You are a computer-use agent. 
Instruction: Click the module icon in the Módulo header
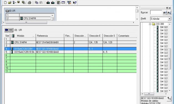click(13, 36)
